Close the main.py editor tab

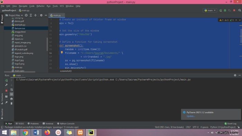pos(63,15)
